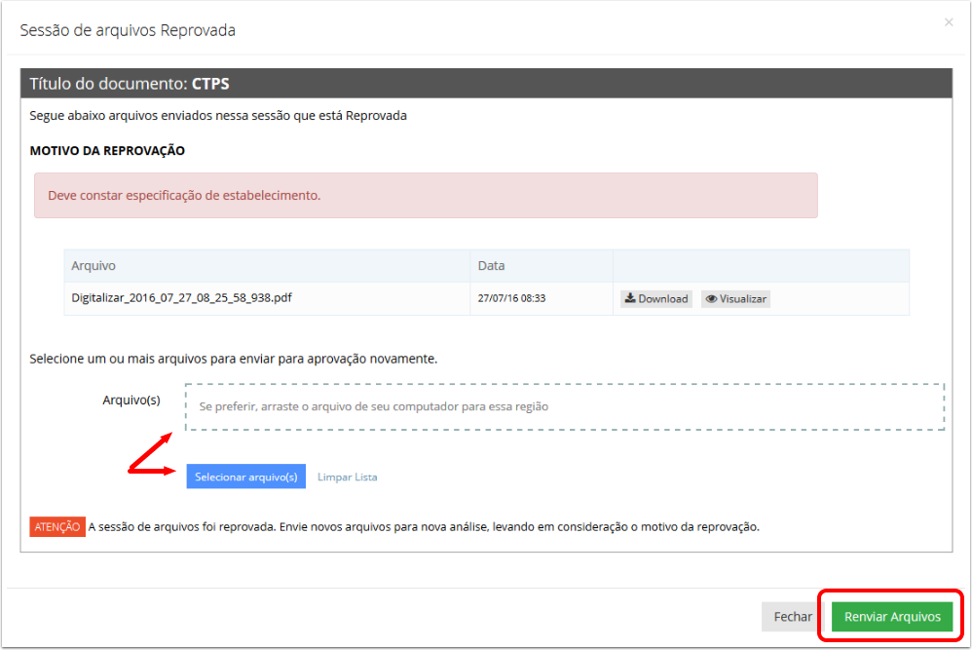Close the dialog with the X icon
972x650 pixels.
pyautogui.click(x=949, y=22)
